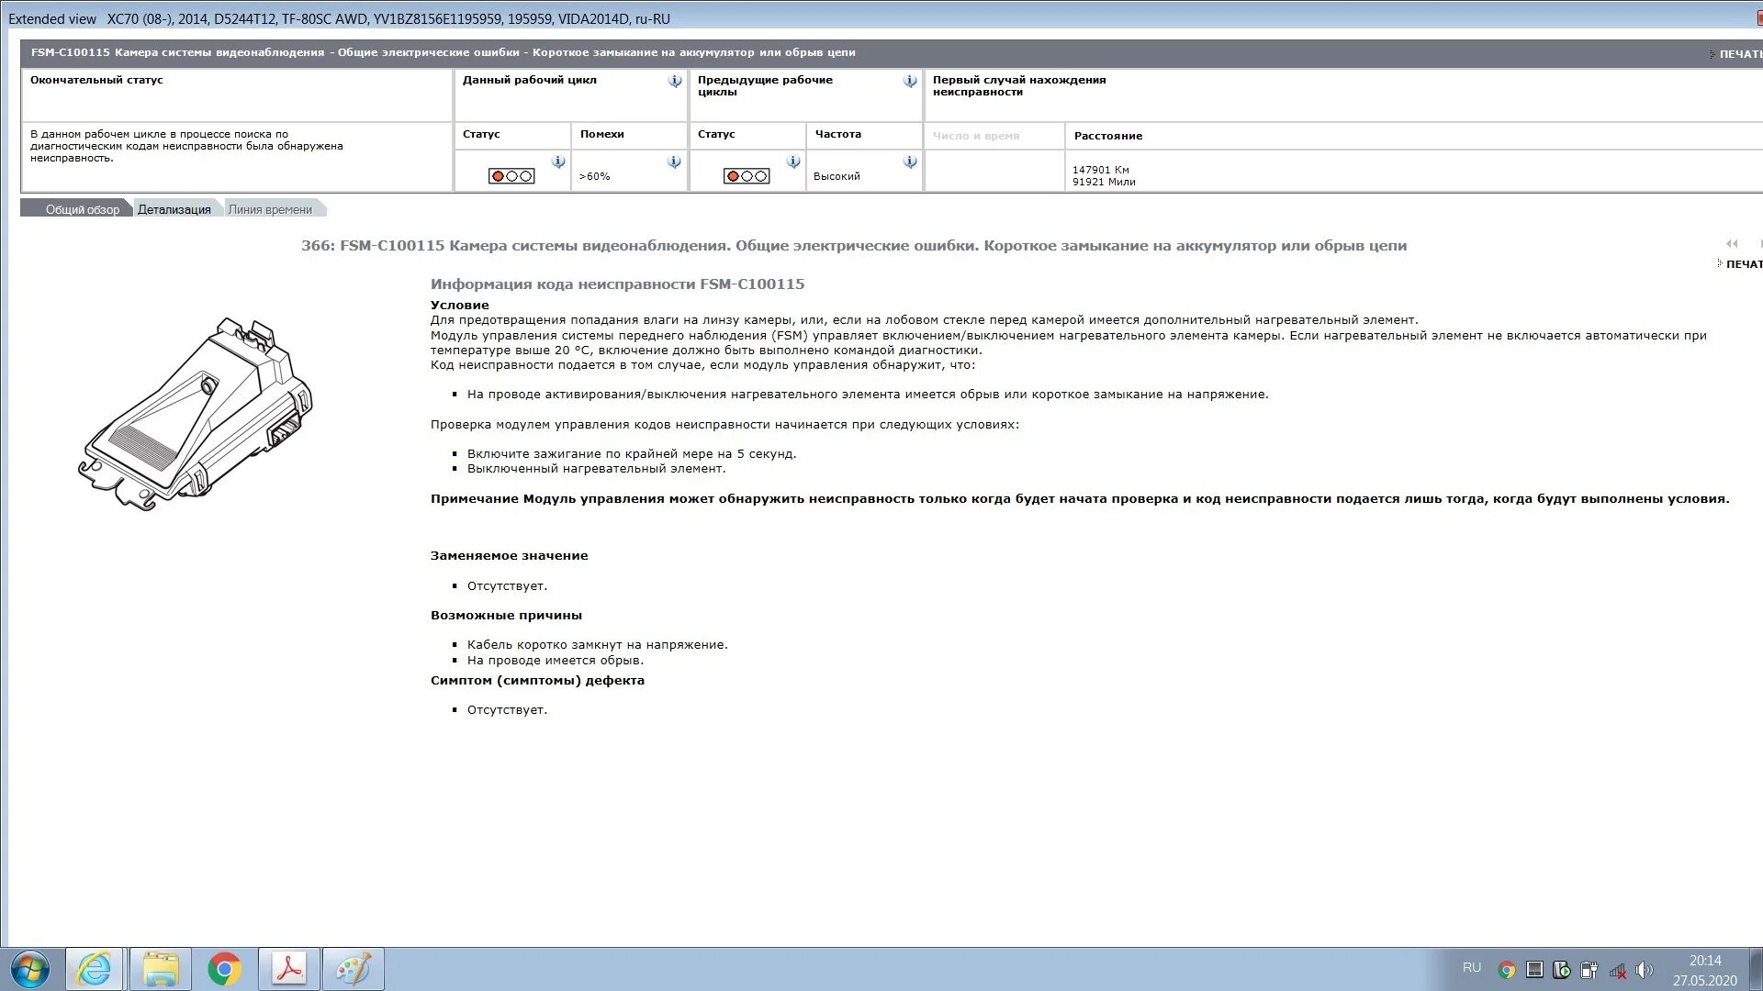This screenshot has height=991, width=1763.
Task: Click info icon beside Предыдущие рабочие циклы
Action: click(910, 81)
